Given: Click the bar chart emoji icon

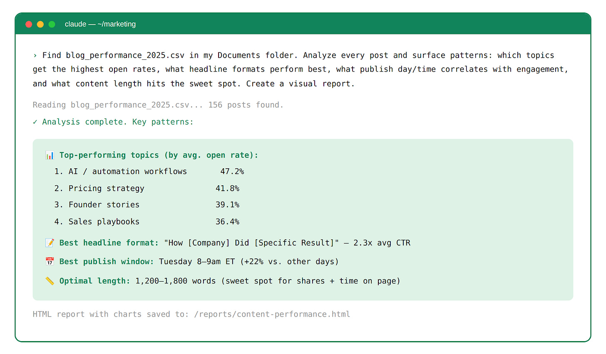Looking at the screenshot, I should tap(50, 155).
